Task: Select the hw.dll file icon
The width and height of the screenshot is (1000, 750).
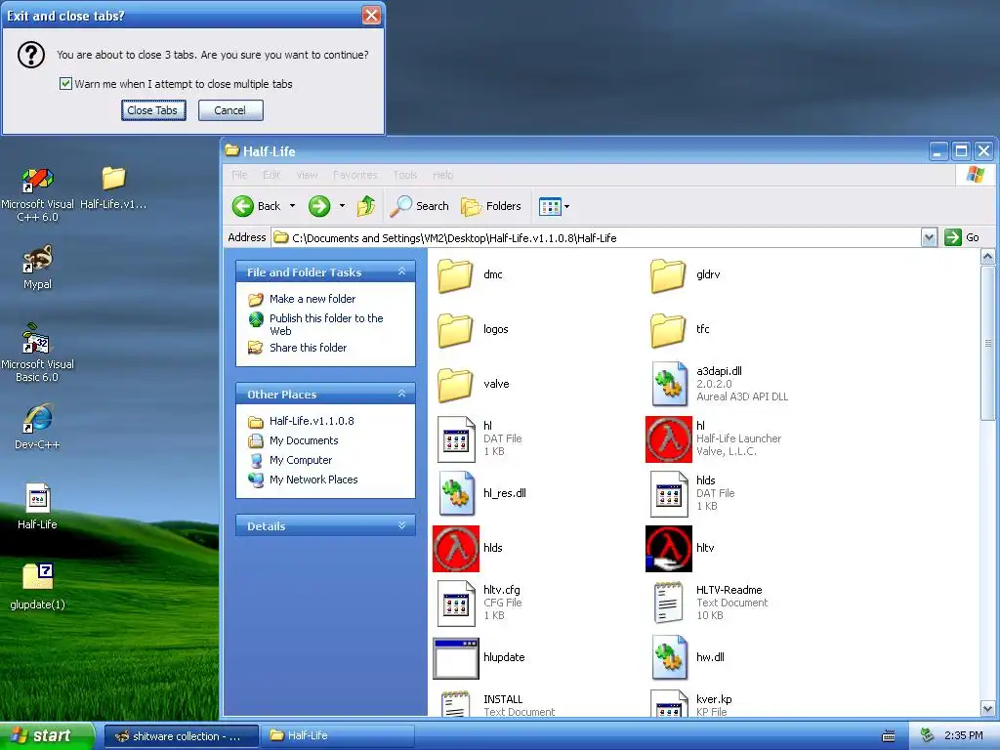Action: (669, 657)
